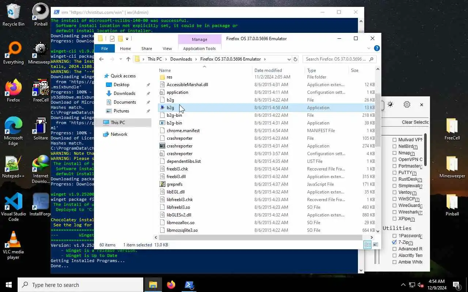Check the Nmap checkbox
Viewport: 468px width, 292px height.
(395, 153)
